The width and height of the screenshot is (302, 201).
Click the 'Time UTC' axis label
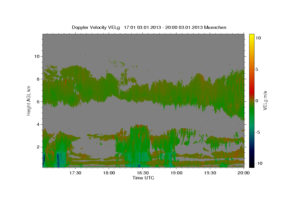pos(143,178)
